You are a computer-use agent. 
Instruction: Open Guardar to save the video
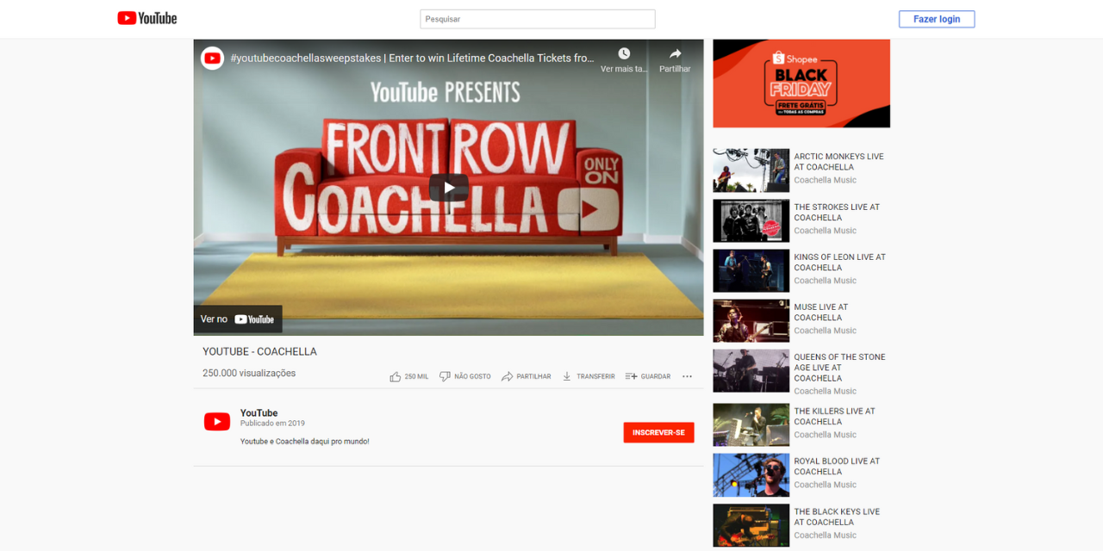629,376
